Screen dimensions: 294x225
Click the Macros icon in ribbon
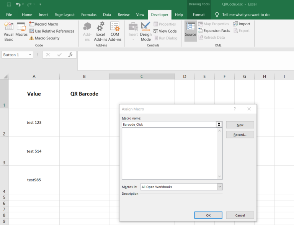click(x=21, y=31)
